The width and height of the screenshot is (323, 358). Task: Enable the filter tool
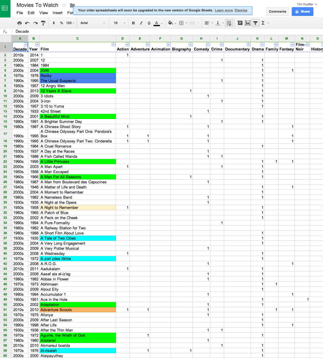[255, 23]
